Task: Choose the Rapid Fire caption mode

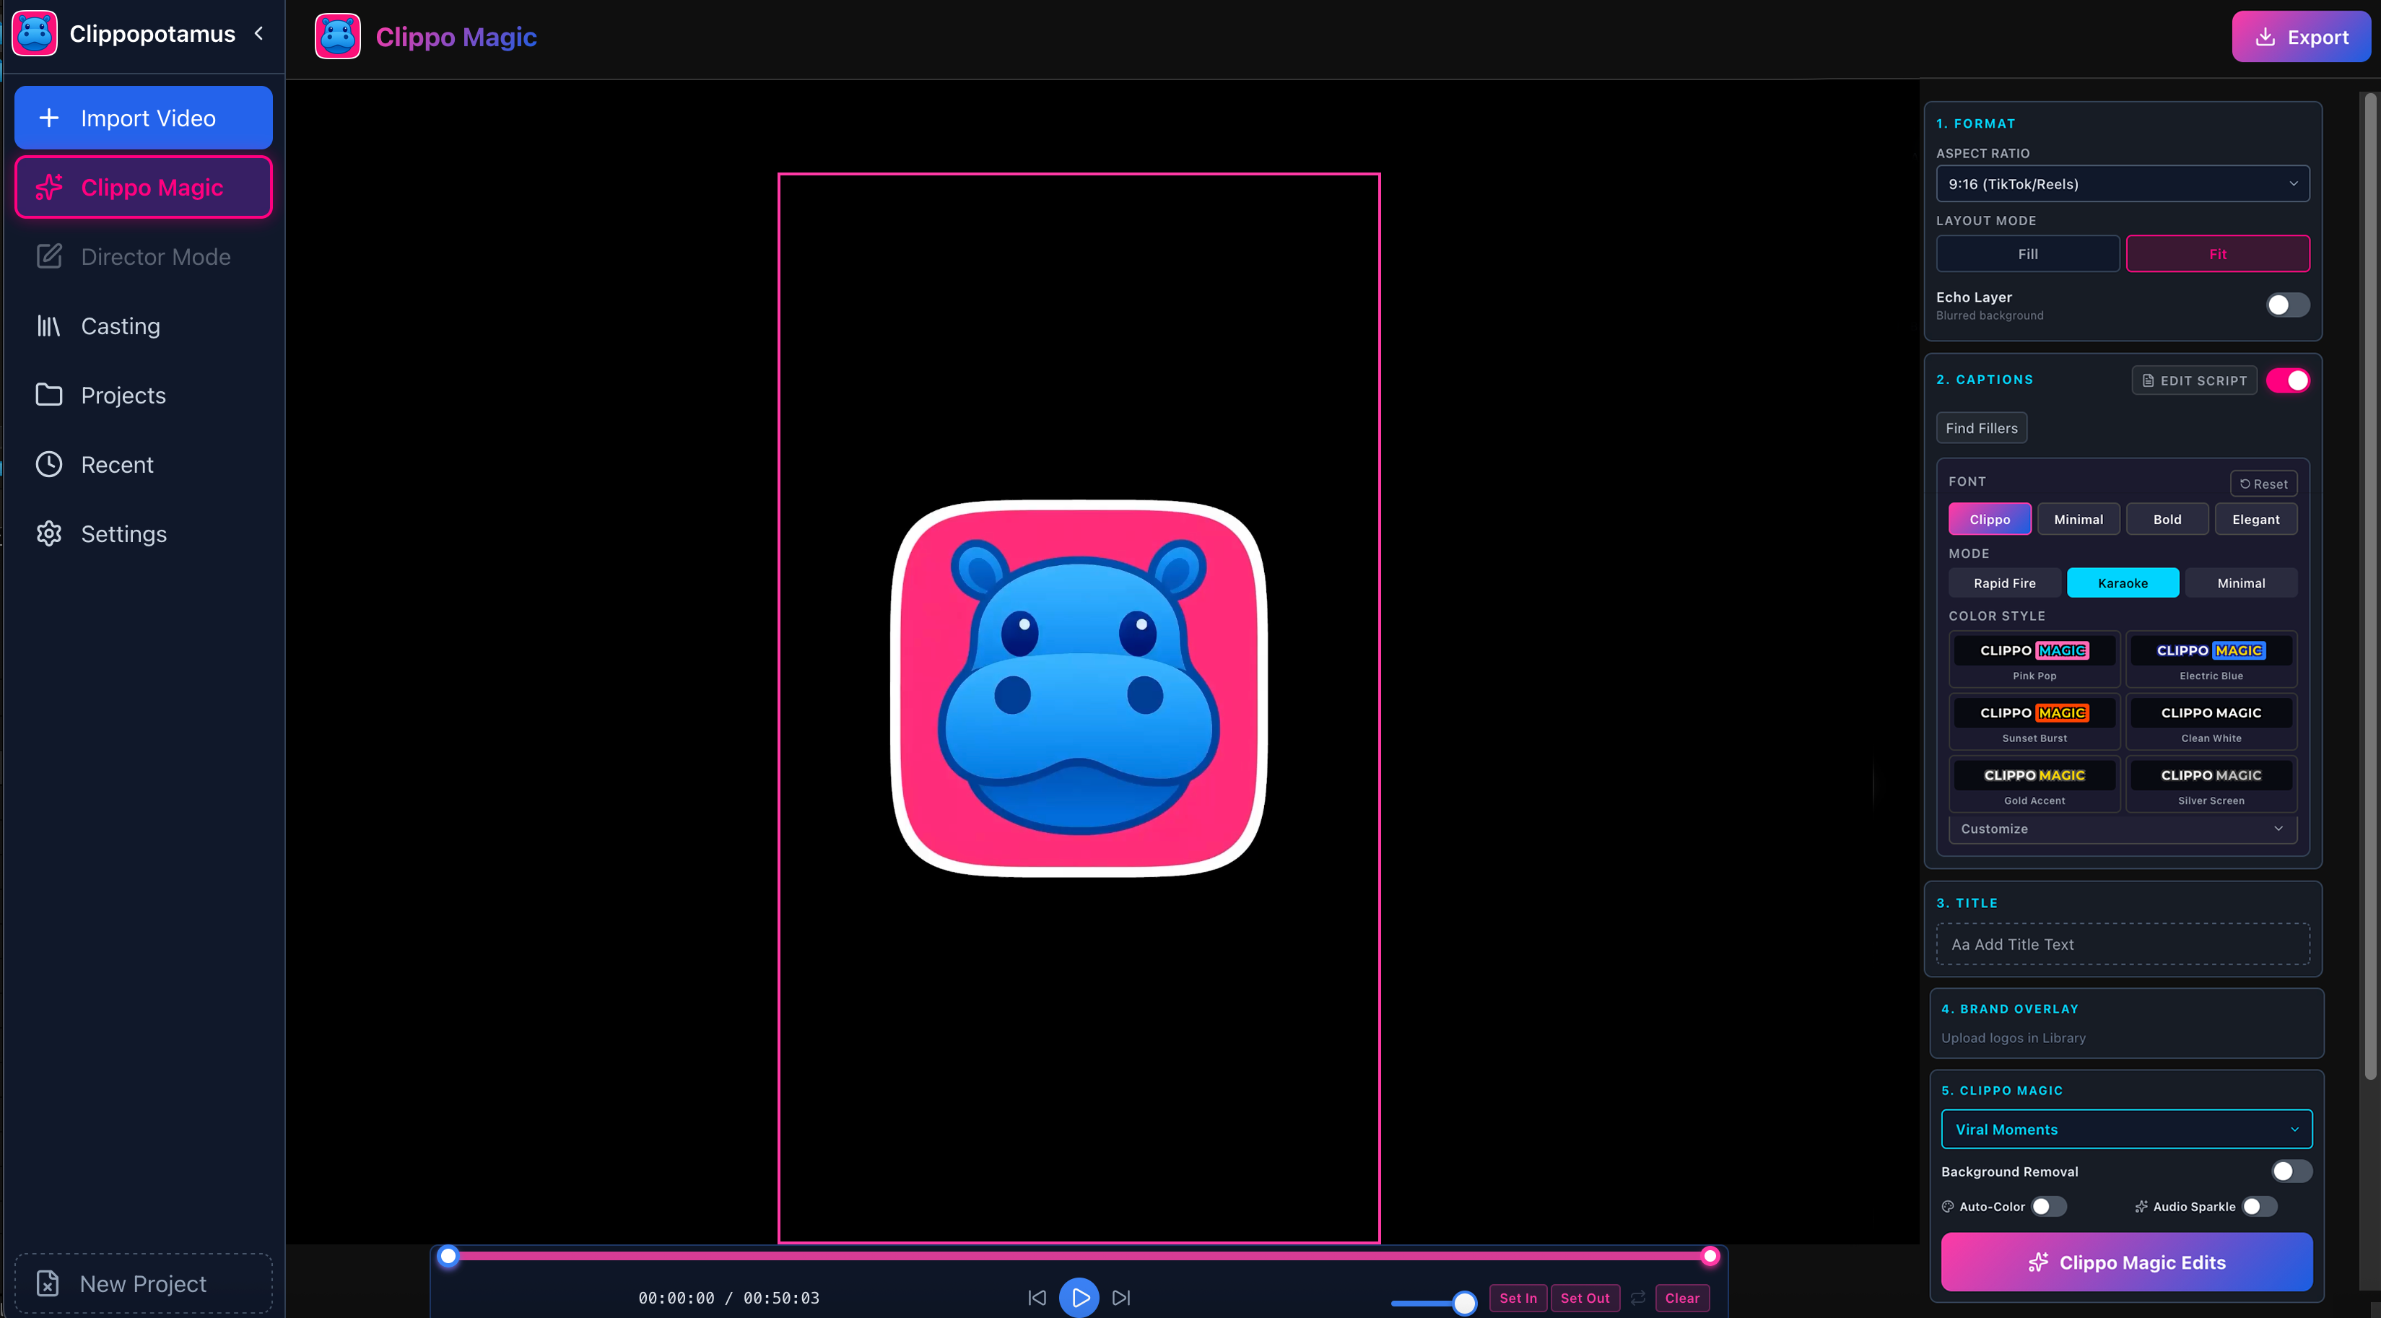Action: tap(2005, 582)
